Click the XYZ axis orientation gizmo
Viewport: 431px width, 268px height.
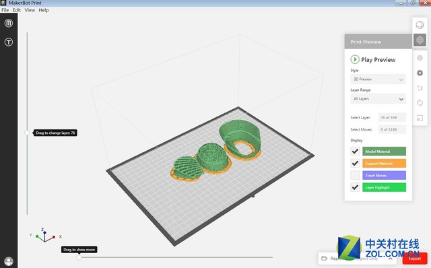tap(45, 236)
